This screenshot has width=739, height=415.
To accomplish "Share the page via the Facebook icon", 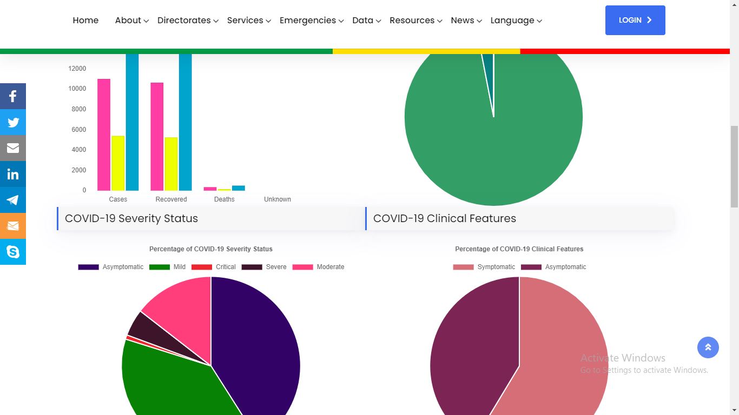I will click(x=13, y=96).
